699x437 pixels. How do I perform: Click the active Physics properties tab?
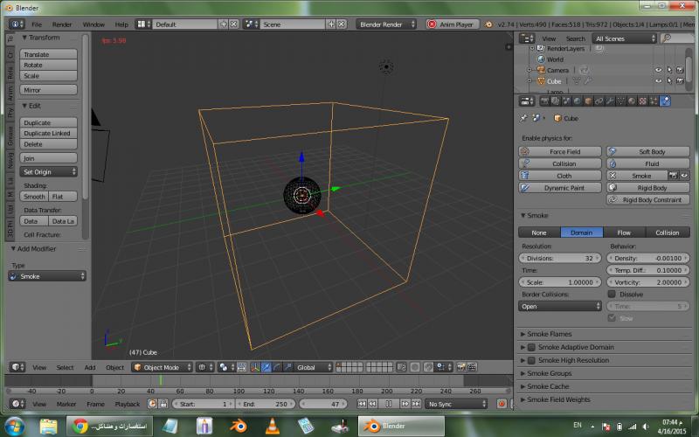pyautogui.click(x=665, y=101)
